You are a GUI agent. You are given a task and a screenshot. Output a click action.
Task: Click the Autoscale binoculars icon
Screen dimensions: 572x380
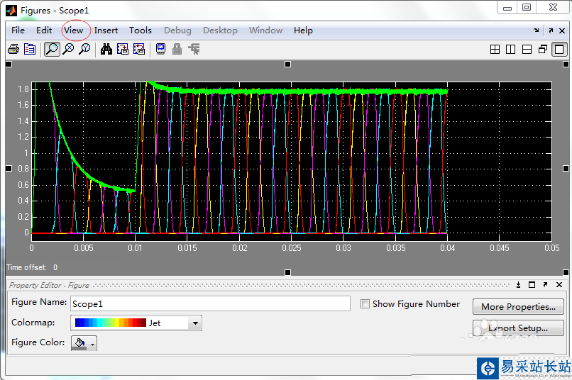pos(106,49)
